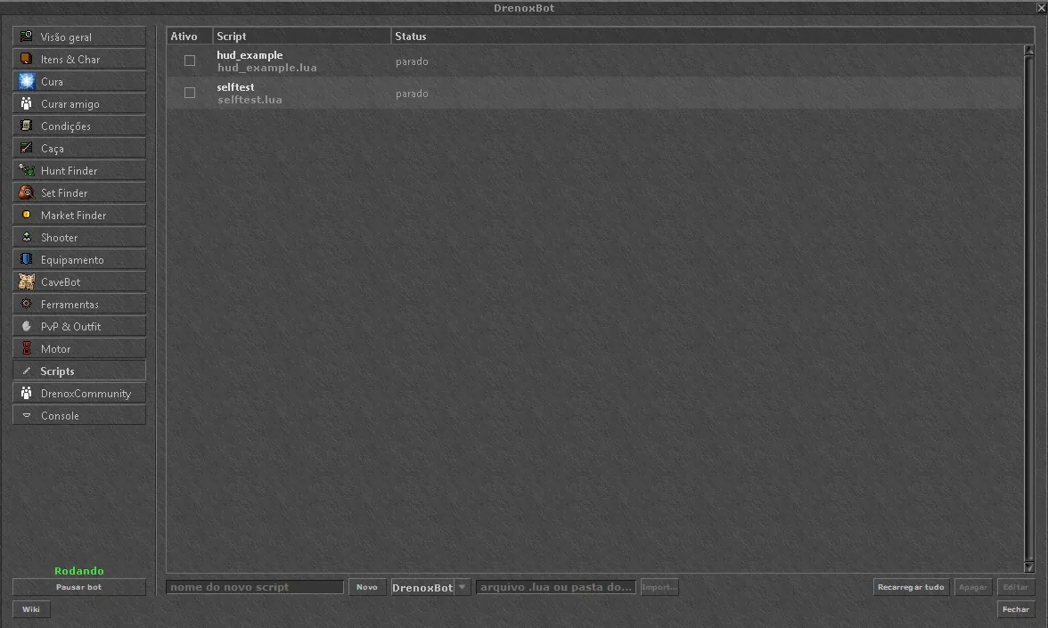Click parado status of hud_example
The image size is (1048, 628).
tap(412, 61)
